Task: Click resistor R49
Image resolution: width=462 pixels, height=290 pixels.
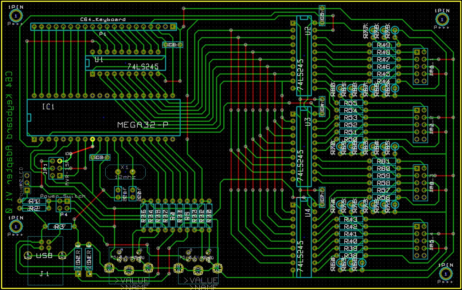Action: click(x=384, y=45)
